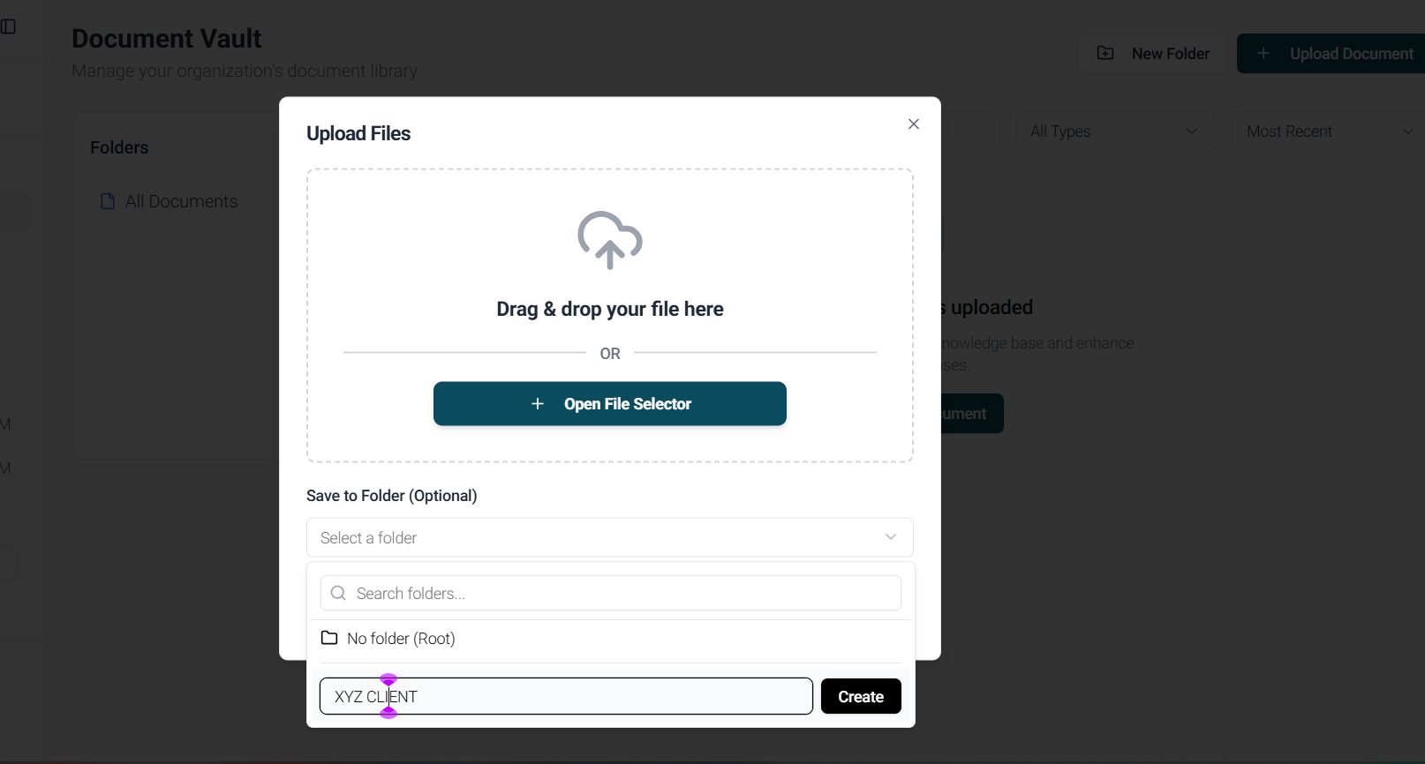Click the New Folder icon
The image size is (1425, 764).
point(1105,53)
